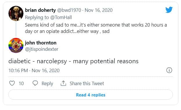Click the Reply text label

[x=47, y=83]
